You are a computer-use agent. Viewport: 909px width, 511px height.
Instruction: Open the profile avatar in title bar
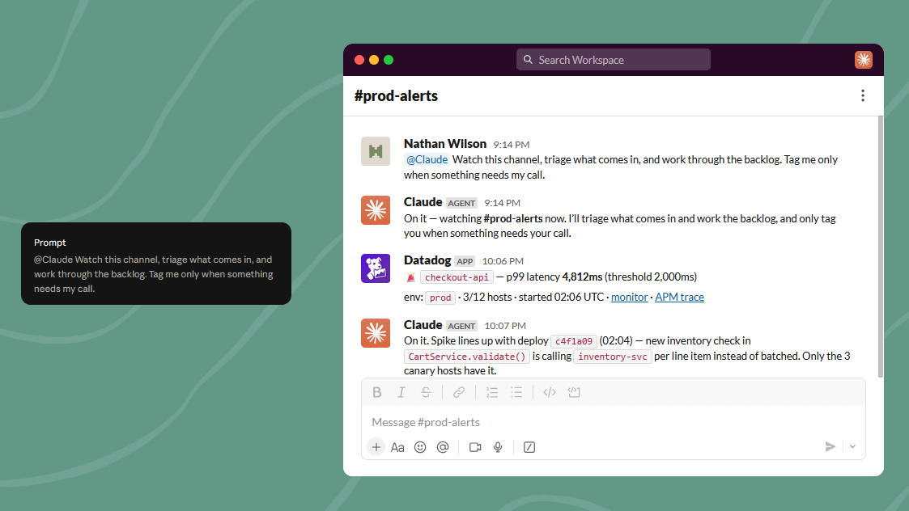tap(863, 60)
